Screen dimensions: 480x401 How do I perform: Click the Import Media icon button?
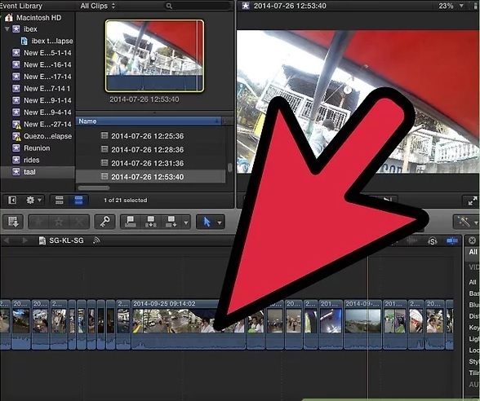point(13,222)
